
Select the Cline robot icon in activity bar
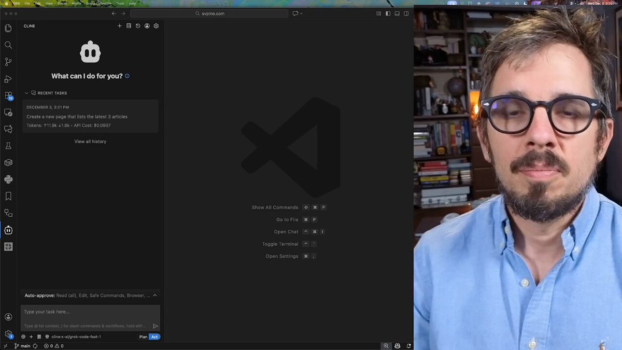[8, 230]
